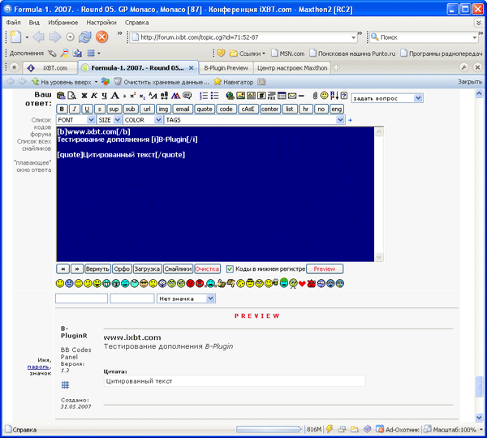487x438 pixels.
Task: Click the lightning bolt status bar icon
Action: [x=330, y=429]
